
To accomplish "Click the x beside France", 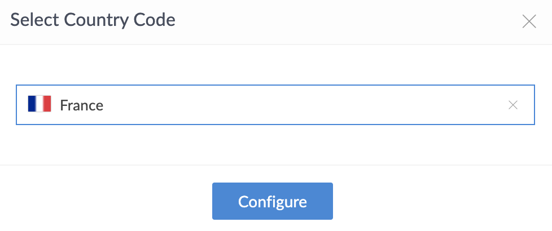I will tap(512, 105).
